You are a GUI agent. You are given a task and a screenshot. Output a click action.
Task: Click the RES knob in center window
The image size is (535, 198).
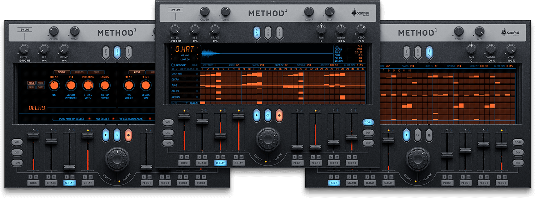coord(195,30)
